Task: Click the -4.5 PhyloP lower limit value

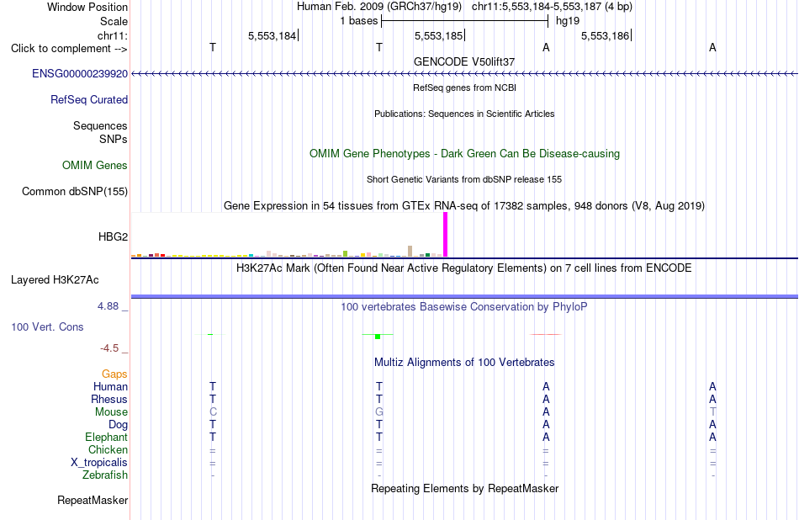Action: pos(109,348)
